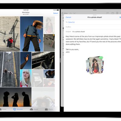The image size is (121, 121).
Task: Cancel the email draft
Action: click(x=68, y=17)
